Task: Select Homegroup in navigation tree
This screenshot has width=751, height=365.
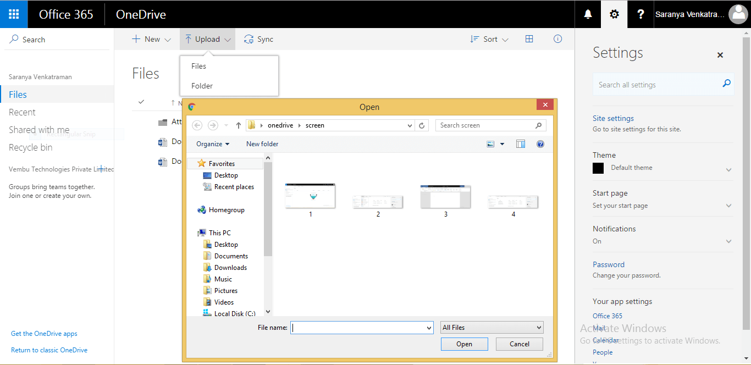Action: (x=227, y=210)
